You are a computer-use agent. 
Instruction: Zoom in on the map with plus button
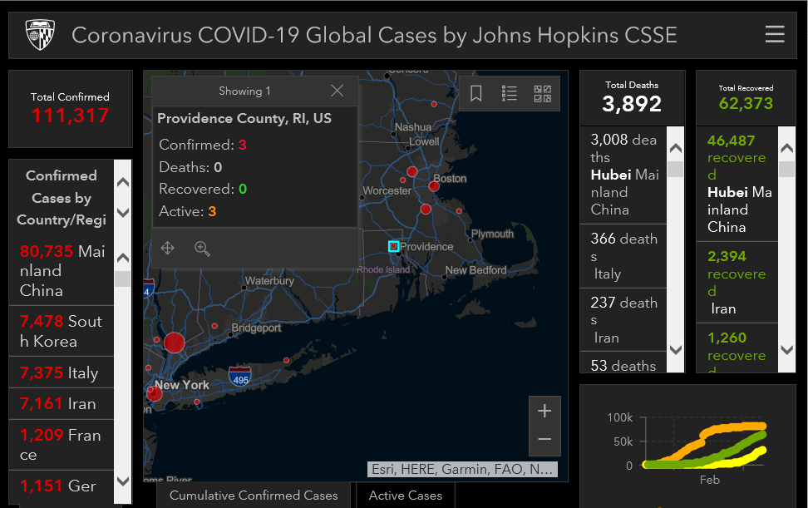[x=544, y=411]
